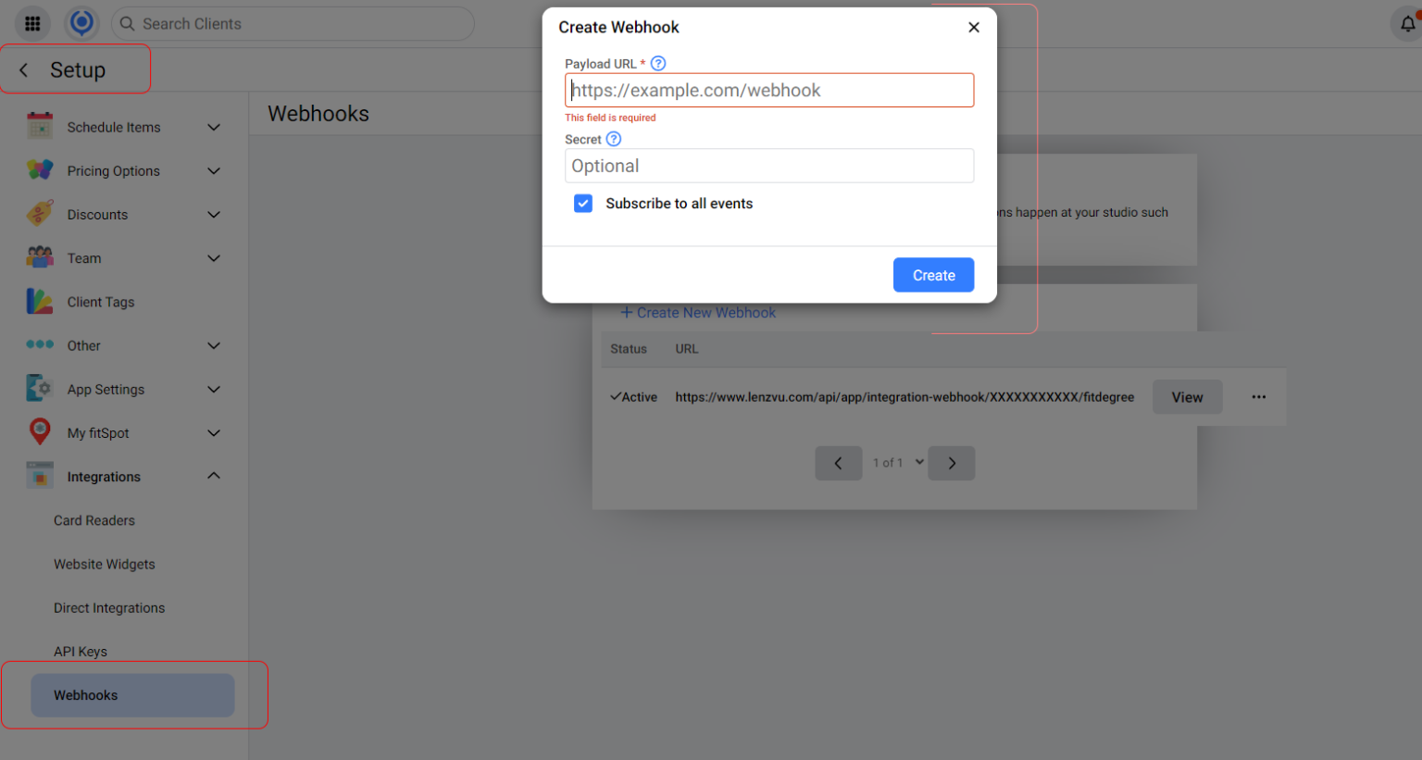This screenshot has width=1422, height=760.
Task: Click the Create New Webhook link
Action: [697, 312]
